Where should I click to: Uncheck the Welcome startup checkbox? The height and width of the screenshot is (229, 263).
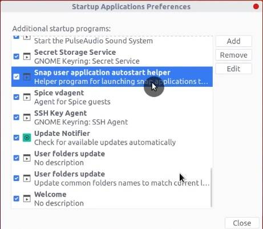coord(17,199)
